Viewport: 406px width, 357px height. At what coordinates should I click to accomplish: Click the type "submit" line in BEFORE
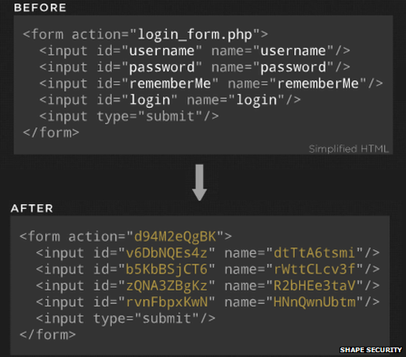coord(129,117)
